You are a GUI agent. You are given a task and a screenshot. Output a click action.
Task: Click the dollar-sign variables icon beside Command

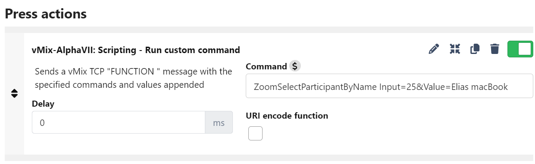(295, 66)
